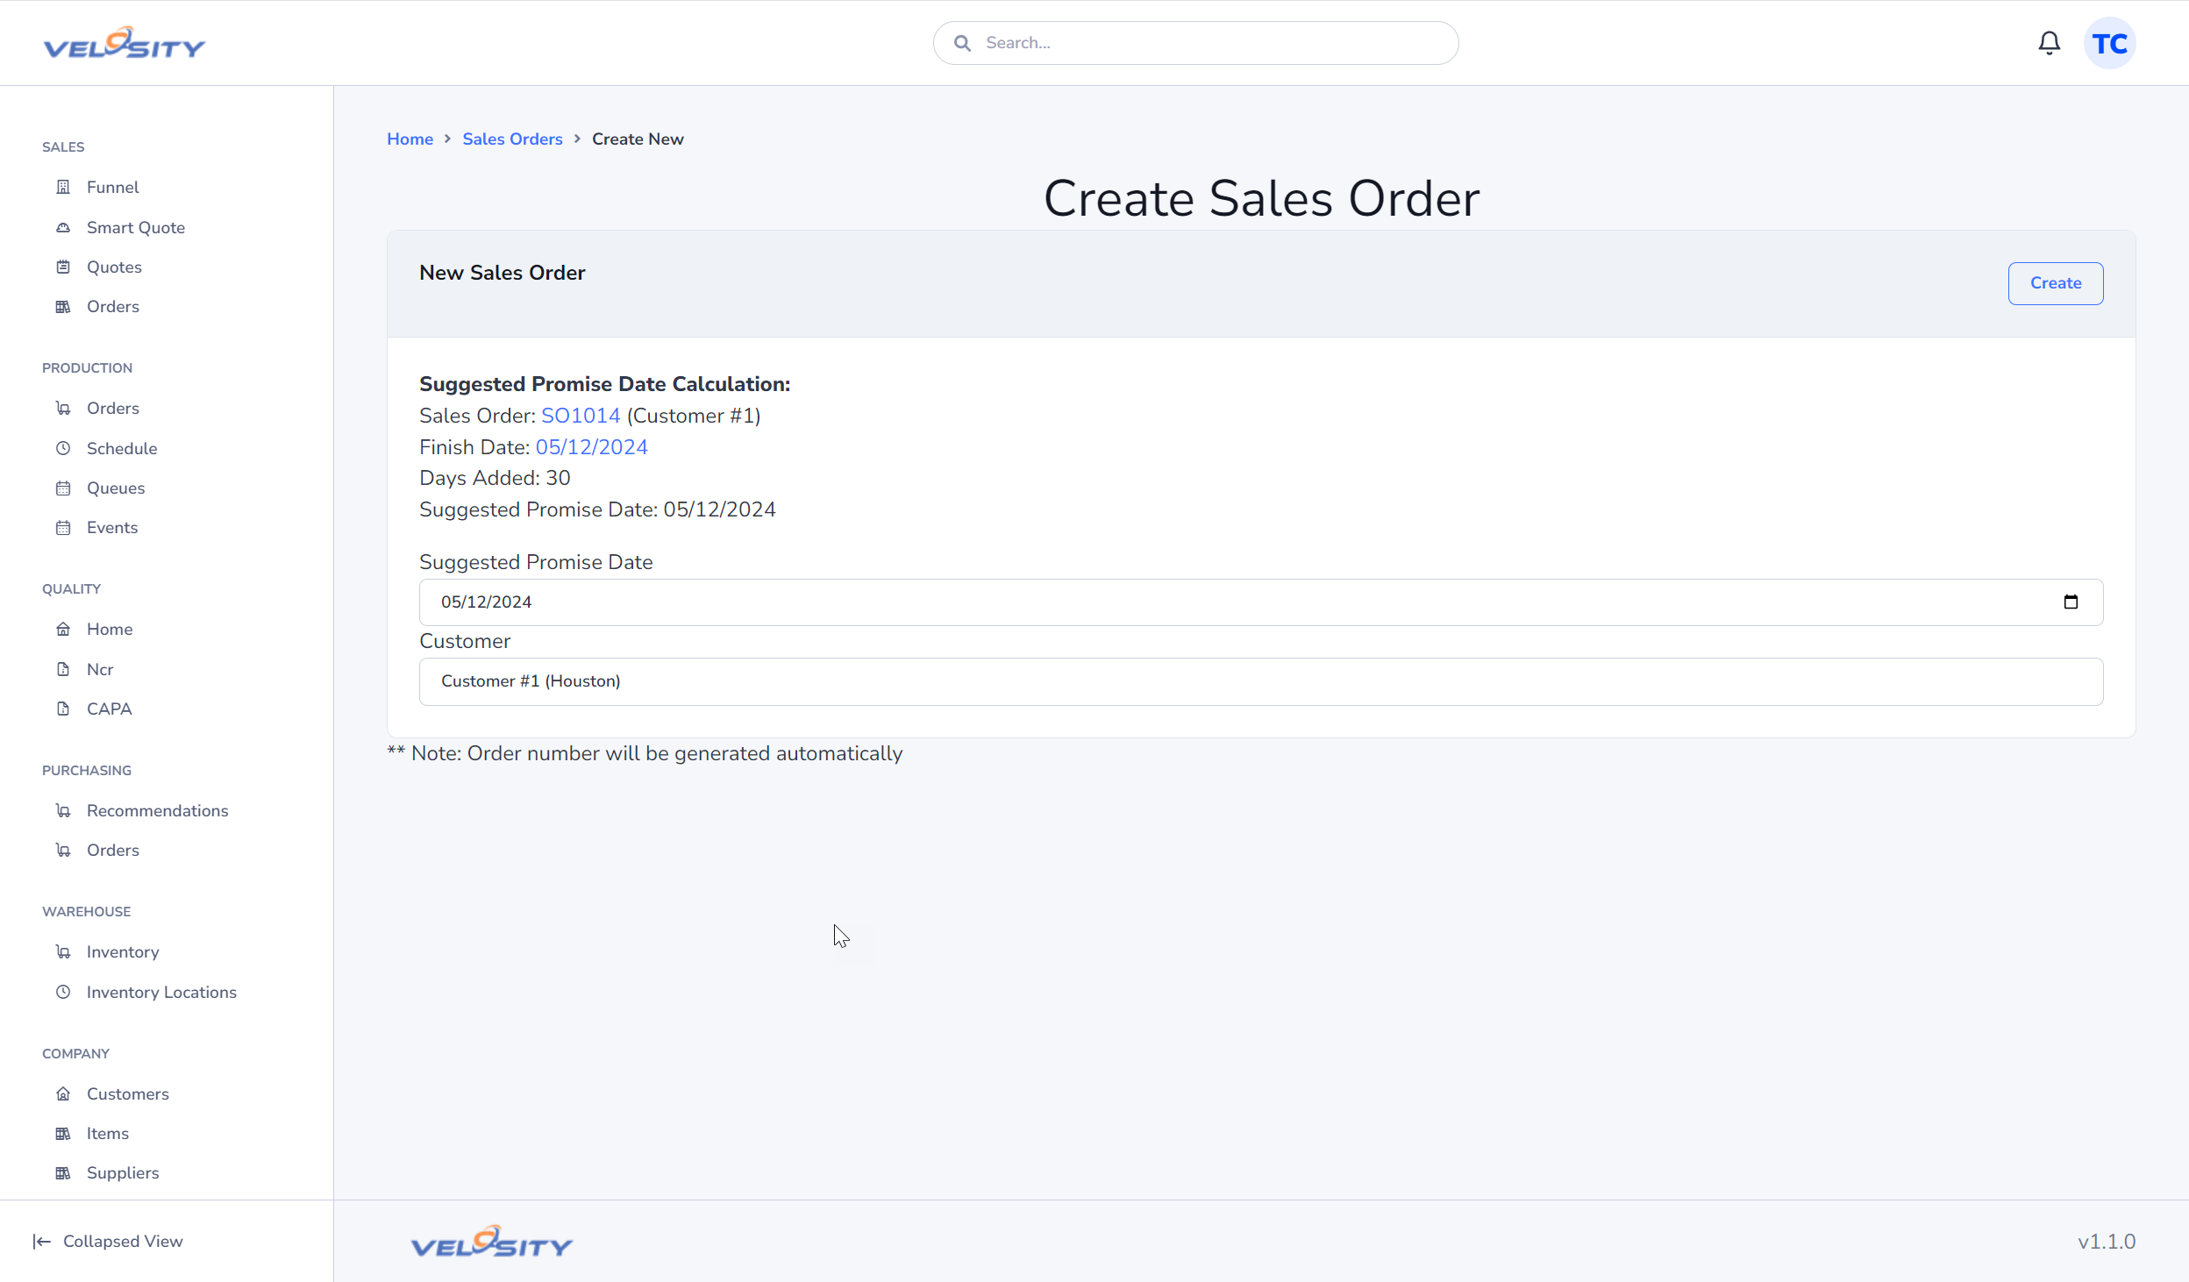
Task: Select Orders under Purchasing menu
Action: click(x=113, y=850)
